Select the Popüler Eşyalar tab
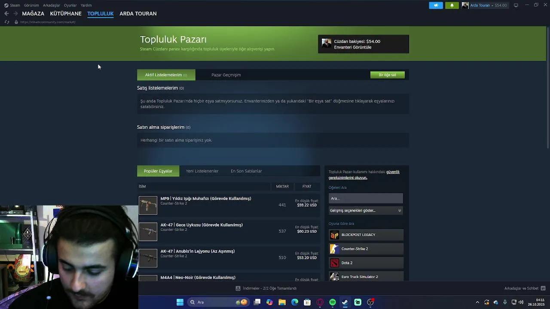550x309 pixels. coord(158,171)
